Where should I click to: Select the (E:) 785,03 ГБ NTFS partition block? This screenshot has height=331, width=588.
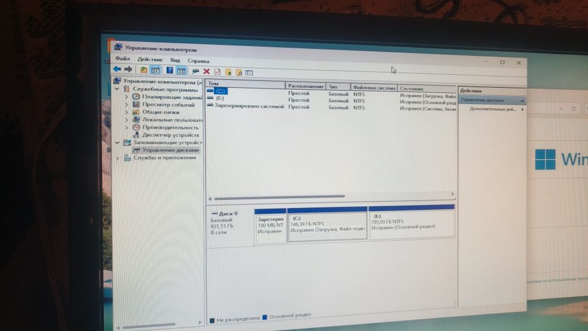(x=412, y=222)
